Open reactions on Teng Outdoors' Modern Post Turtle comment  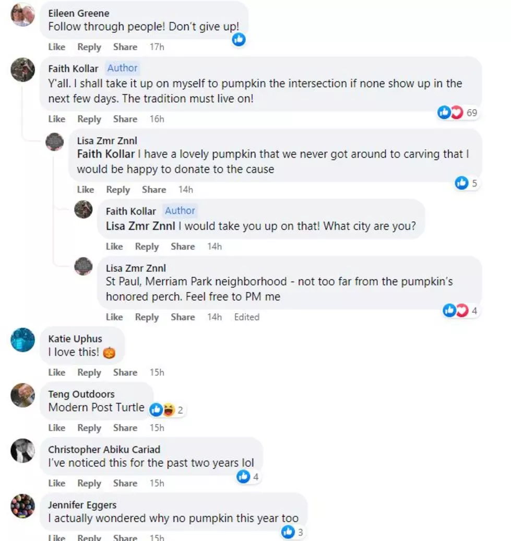[167, 410]
